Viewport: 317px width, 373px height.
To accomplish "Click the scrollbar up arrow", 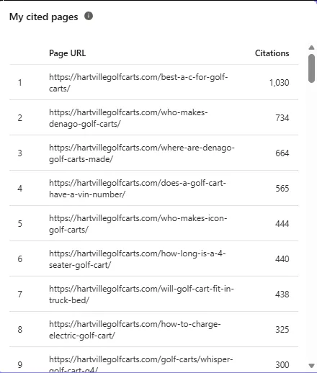I will click(x=311, y=48).
